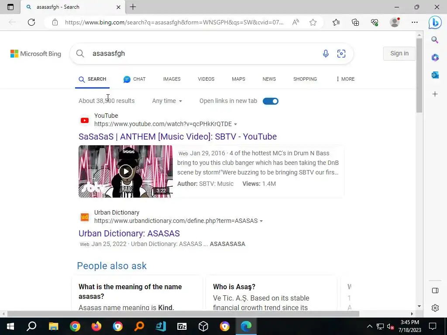
Task: Open Browser essentials heart icon
Action: [x=375, y=22]
